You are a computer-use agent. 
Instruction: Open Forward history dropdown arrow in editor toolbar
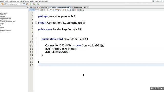49,10
